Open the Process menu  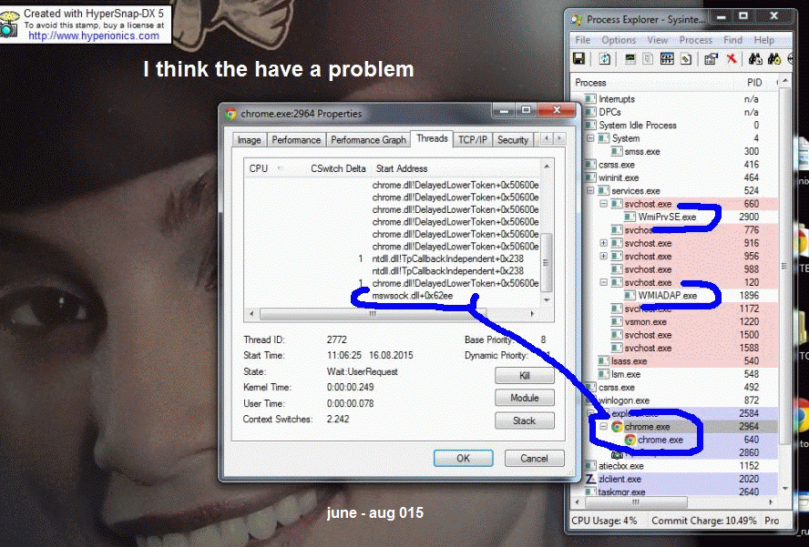tap(695, 40)
